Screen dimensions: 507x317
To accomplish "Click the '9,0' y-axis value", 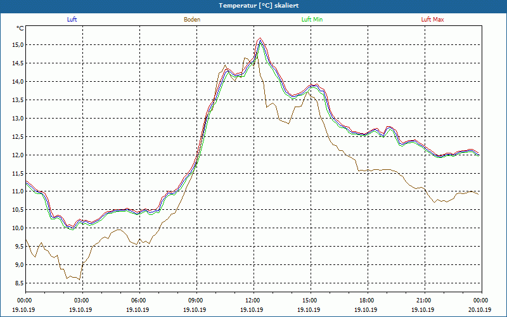I will (x=20, y=265).
